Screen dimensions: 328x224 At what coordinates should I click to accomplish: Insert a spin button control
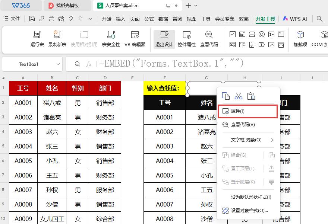tap(242, 45)
